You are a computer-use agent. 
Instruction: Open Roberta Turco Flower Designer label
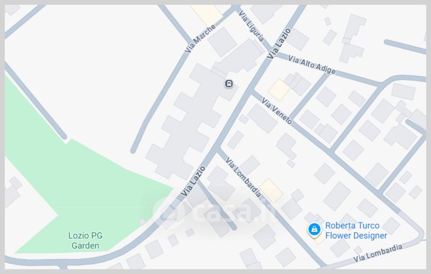pos(356,230)
